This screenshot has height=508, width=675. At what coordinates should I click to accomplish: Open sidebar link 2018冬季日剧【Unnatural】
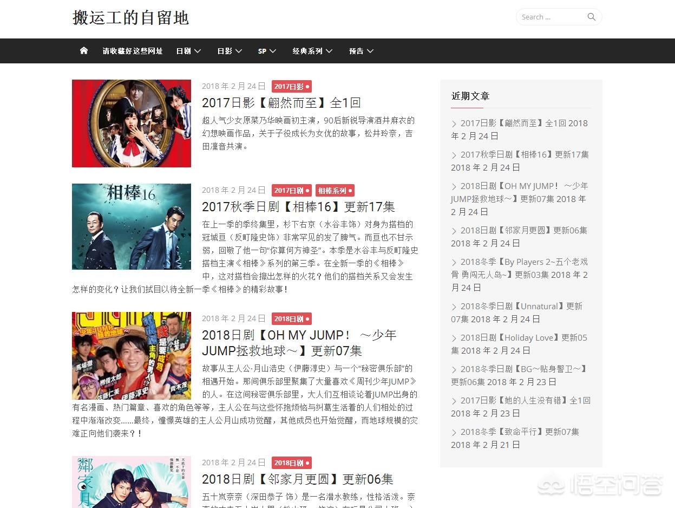pos(517,312)
